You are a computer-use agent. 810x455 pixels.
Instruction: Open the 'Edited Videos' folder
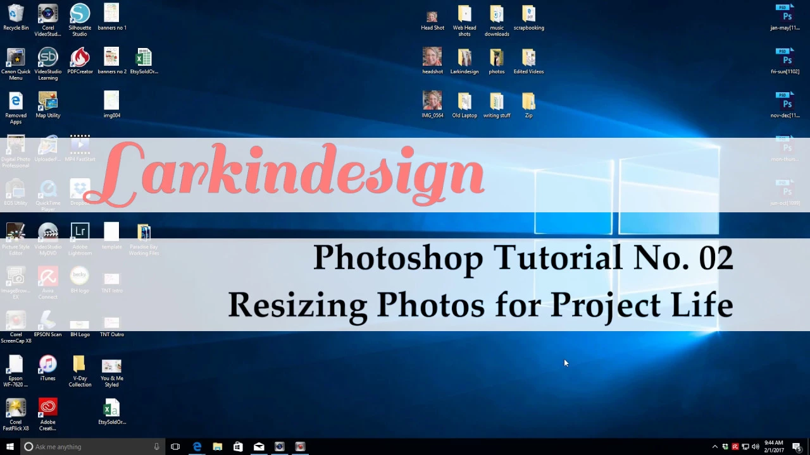pos(528,61)
